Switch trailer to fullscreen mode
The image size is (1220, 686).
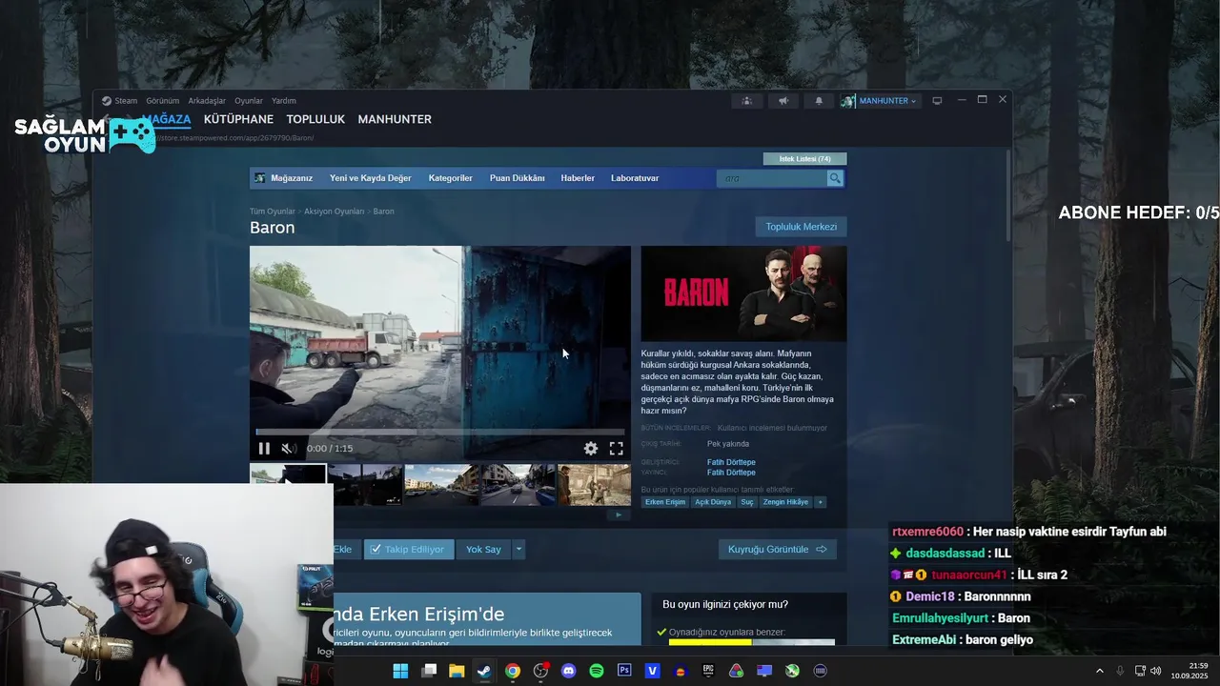pyautogui.click(x=617, y=449)
